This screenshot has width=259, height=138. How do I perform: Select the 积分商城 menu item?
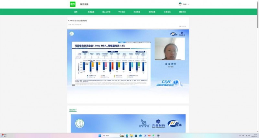137,12
